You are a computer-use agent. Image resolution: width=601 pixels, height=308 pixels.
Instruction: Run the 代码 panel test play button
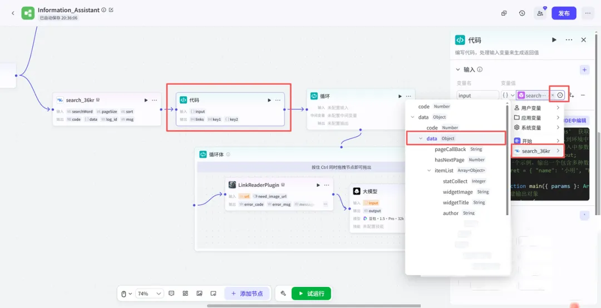point(554,40)
